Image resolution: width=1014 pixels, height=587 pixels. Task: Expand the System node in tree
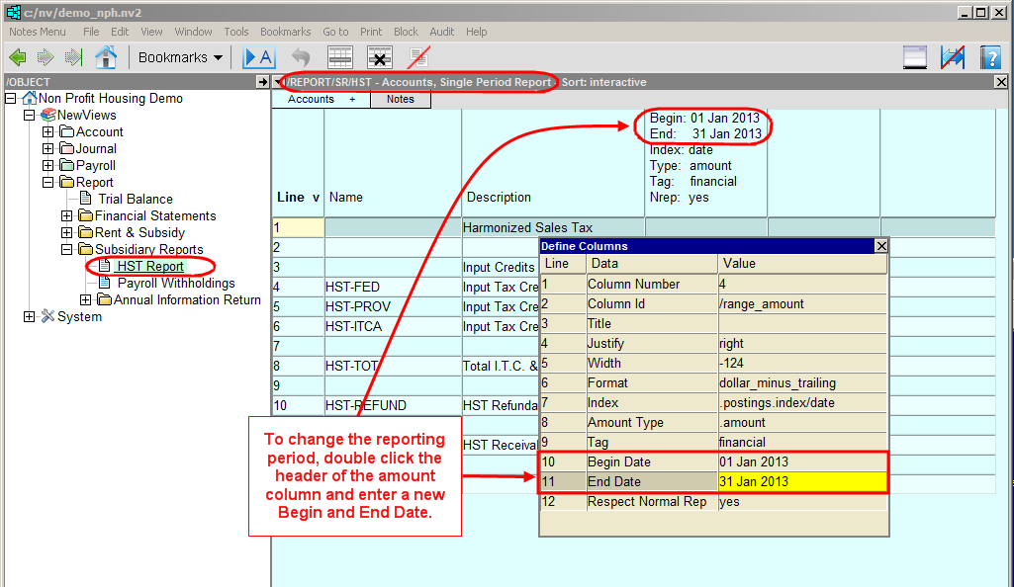pos(29,317)
